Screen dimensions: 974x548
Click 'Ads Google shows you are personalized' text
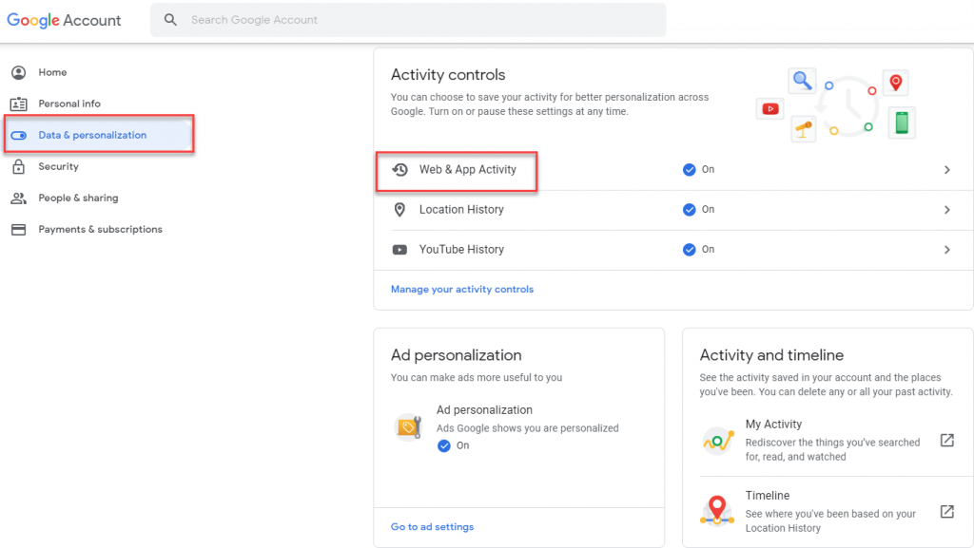point(527,428)
